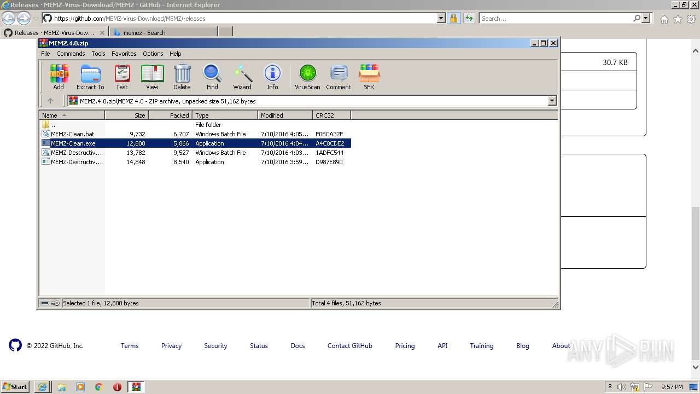Screen dimensions: 700x394
Task: Open the API footer link
Action: pos(442,346)
